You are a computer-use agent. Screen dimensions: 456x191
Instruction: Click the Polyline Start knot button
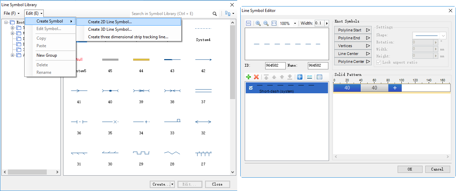pos(353,30)
